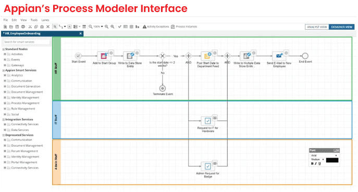Expand the Activities folder

(x=5, y=54)
